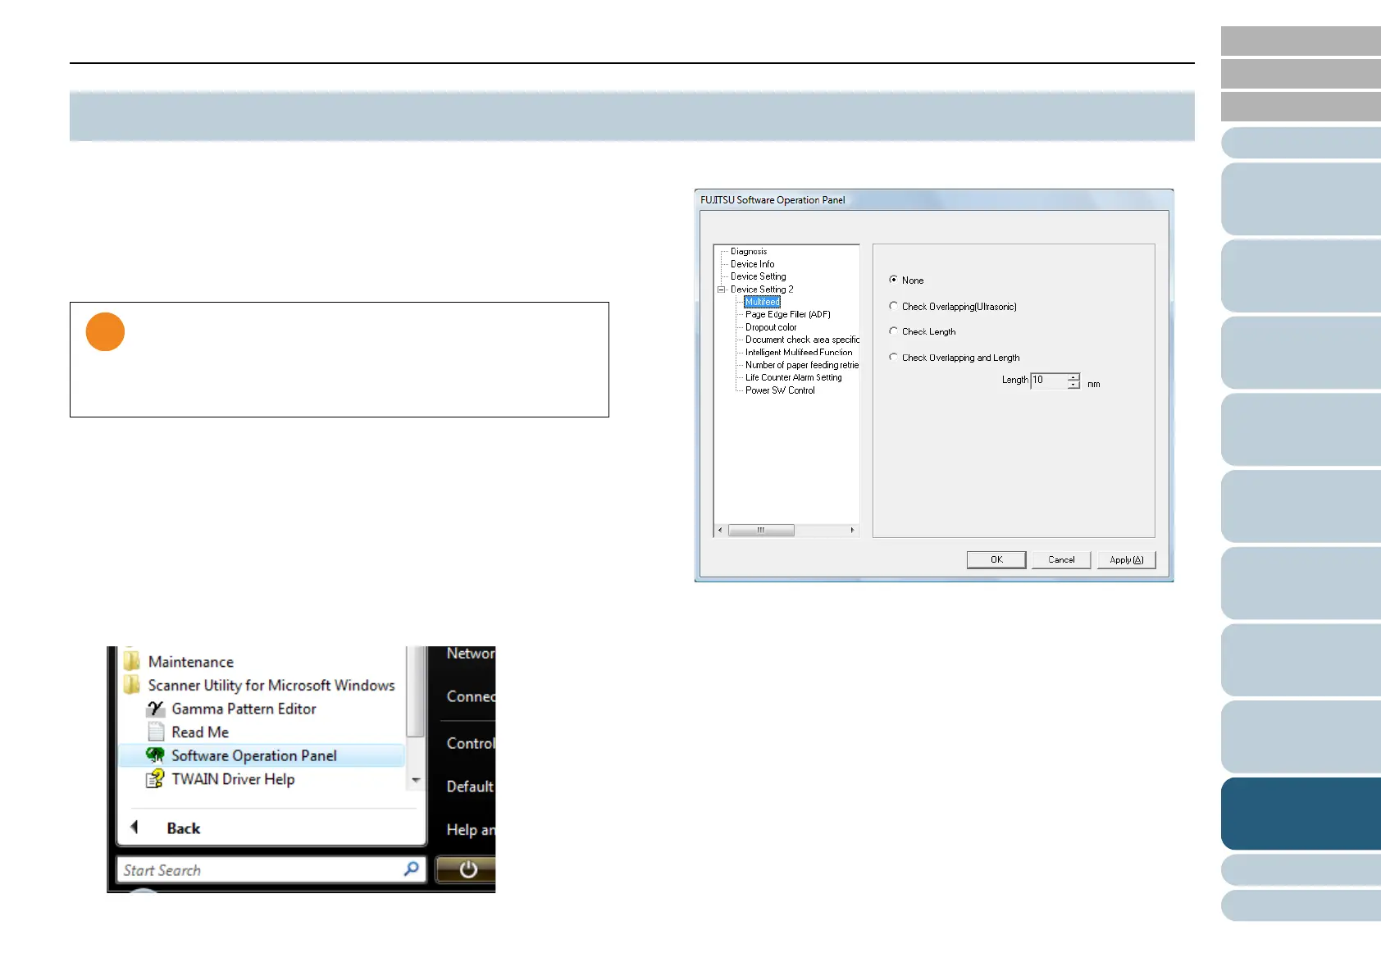Click the horizontal scrollbar thumb in tree

761,530
